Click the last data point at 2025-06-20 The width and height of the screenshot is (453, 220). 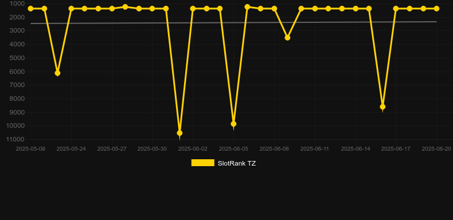tap(436, 9)
